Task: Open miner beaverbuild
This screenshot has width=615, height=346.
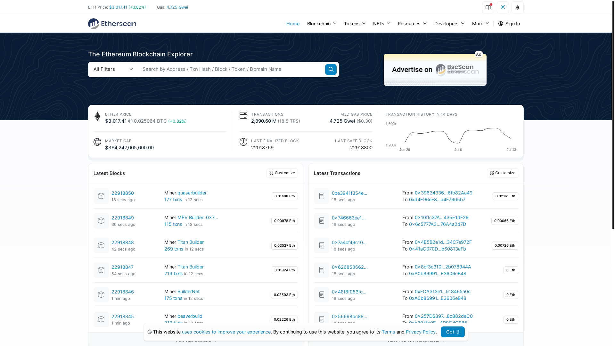Action: [x=190, y=316]
